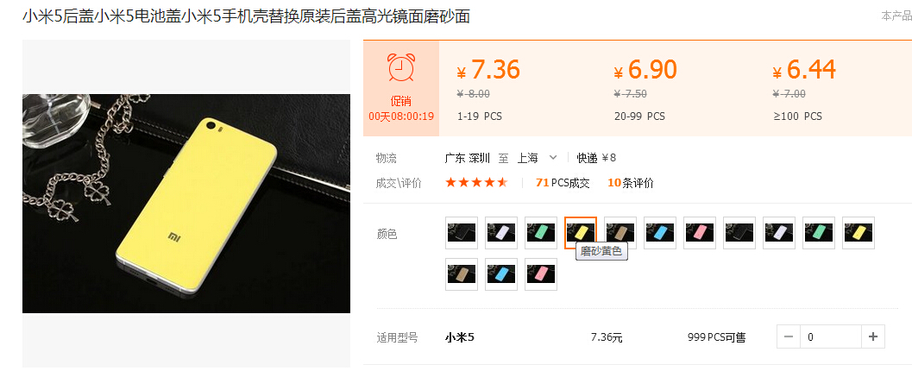Image resolution: width=912 pixels, height=371 pixels.
Task: Open the 10条评价 reviews link
Action: point(631,183)
